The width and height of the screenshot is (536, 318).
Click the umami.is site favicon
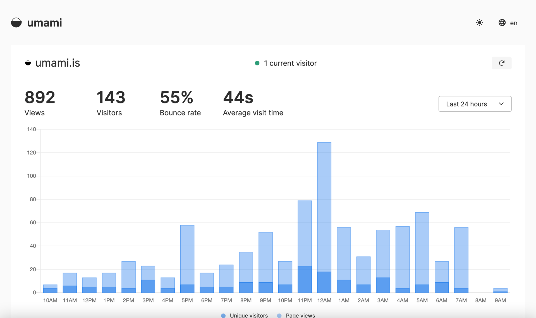pyautogui.click(x=28, y=63)
